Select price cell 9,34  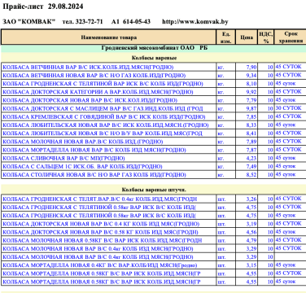coord(247,76)
